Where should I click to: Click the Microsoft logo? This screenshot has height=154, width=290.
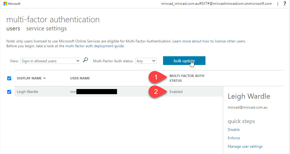pyautogui.click(x=12, y=4)
